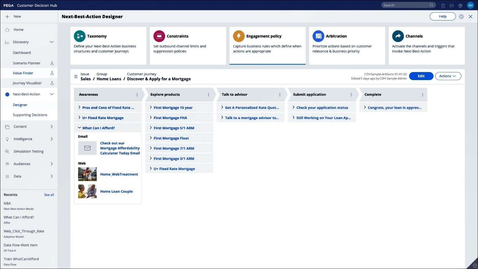Open Explore products stage options menu
Image resolution: width=478 pixels, height=269 pixels.
click(208, 95)
